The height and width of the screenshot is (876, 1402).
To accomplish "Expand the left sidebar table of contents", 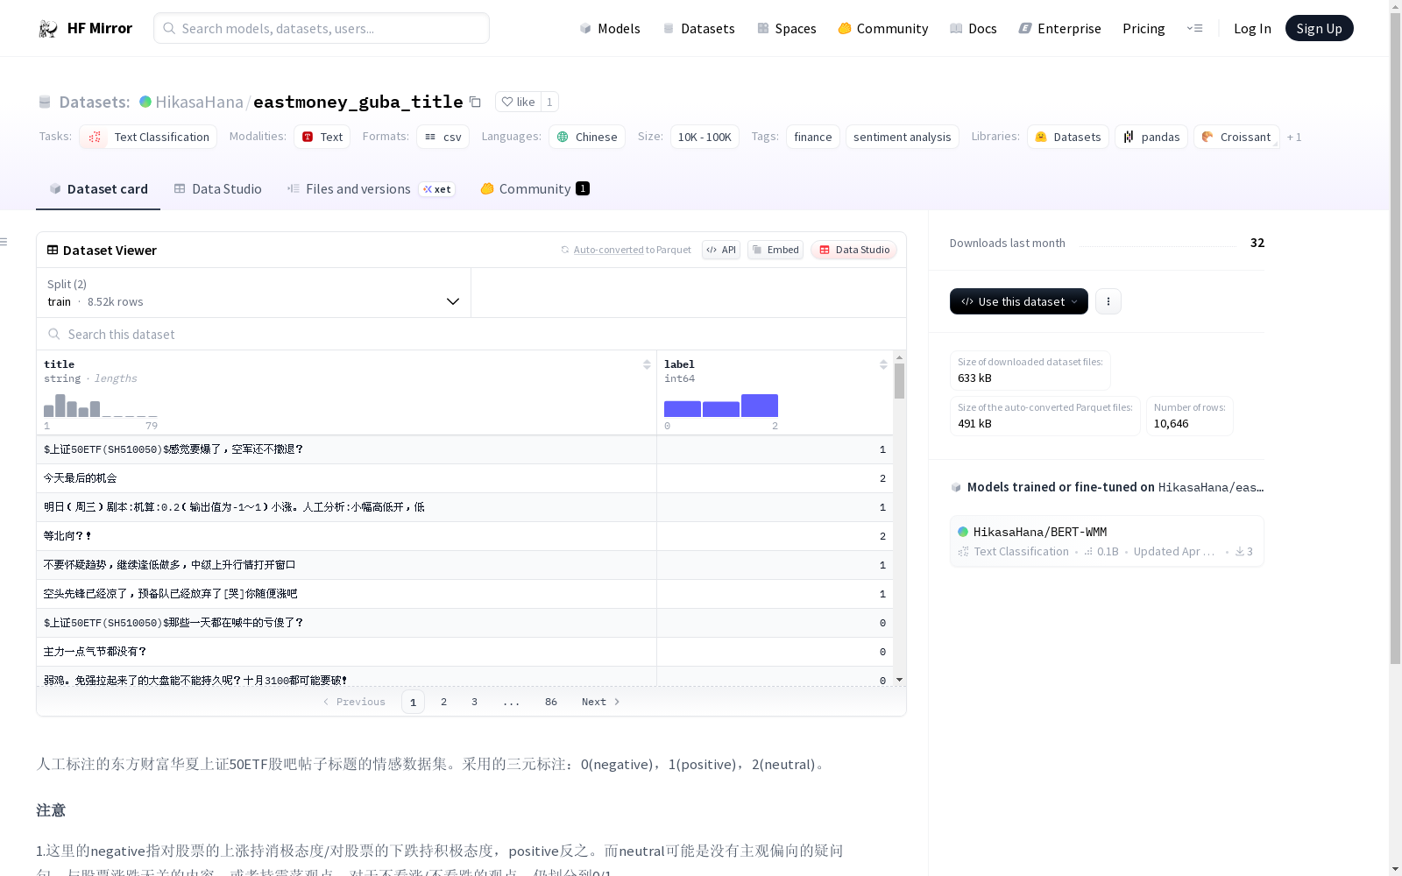I will click(4, 242).
